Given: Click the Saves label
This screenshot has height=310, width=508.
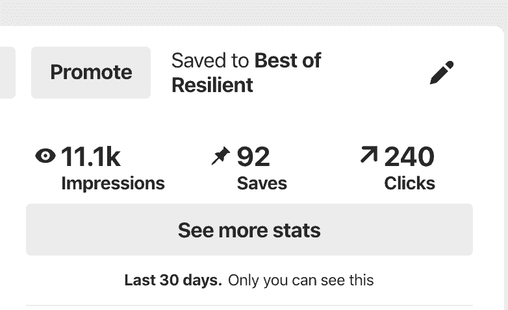Looking at the screenshot, I should coord(262,184).
